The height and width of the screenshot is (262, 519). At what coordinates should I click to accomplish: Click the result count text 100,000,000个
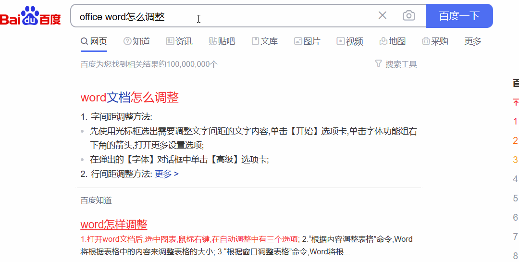point(192,64)
